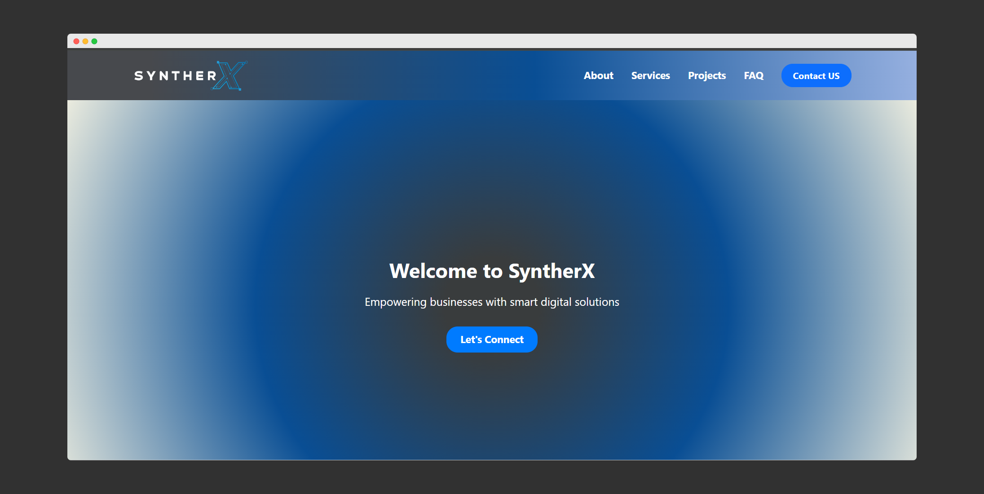Click the gray browser window title bar
The width and height of the screenshot is (984, 494).
[x=492, y=41]
